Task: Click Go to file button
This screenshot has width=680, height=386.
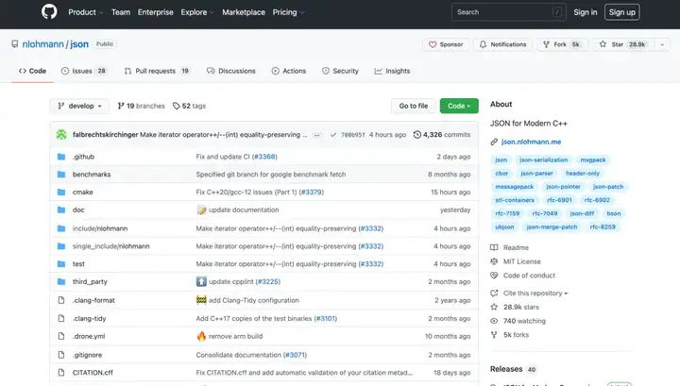Action: (x=414, y=106)
